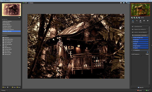Click the reset icon above Overall Transparency

(147, 52)
